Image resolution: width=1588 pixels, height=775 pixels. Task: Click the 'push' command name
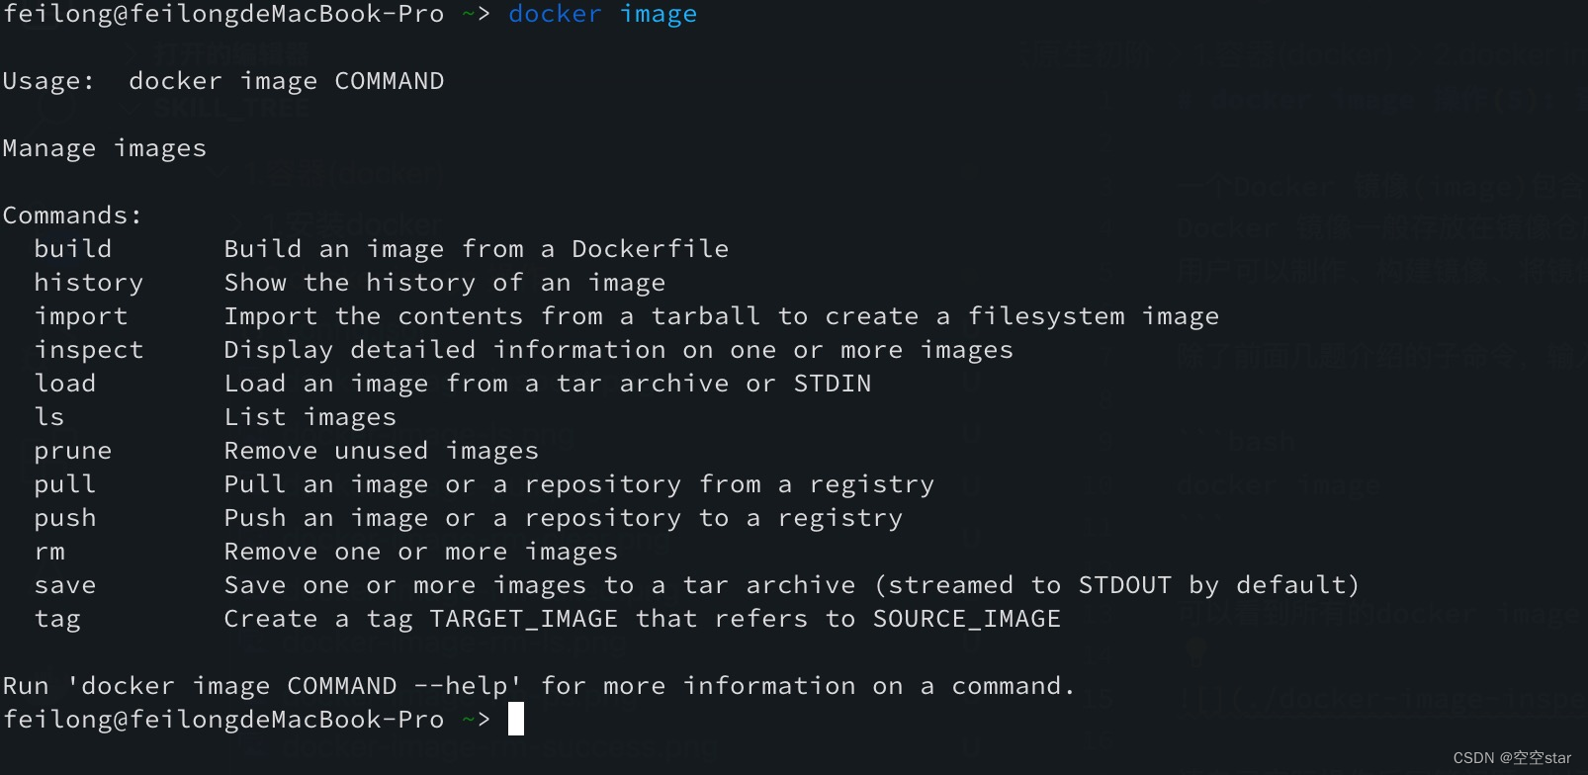(x=64, y=518)
